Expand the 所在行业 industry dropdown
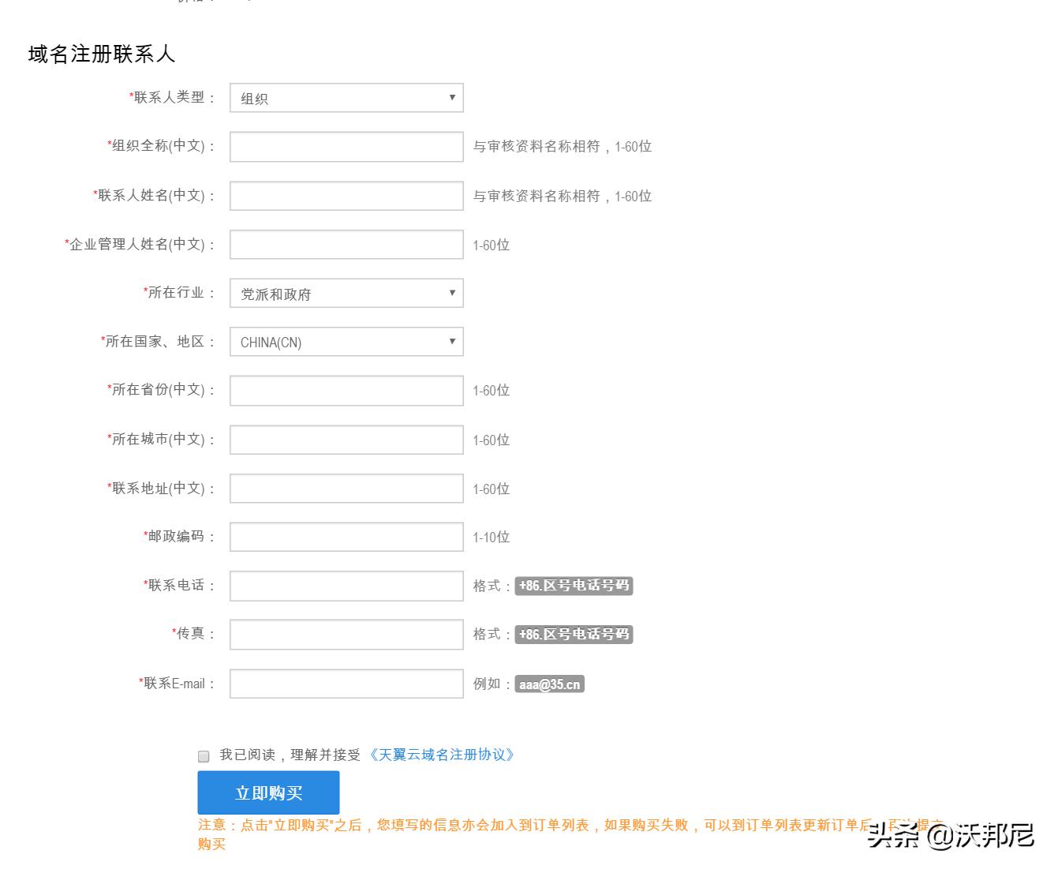 [x=346, y=293]
